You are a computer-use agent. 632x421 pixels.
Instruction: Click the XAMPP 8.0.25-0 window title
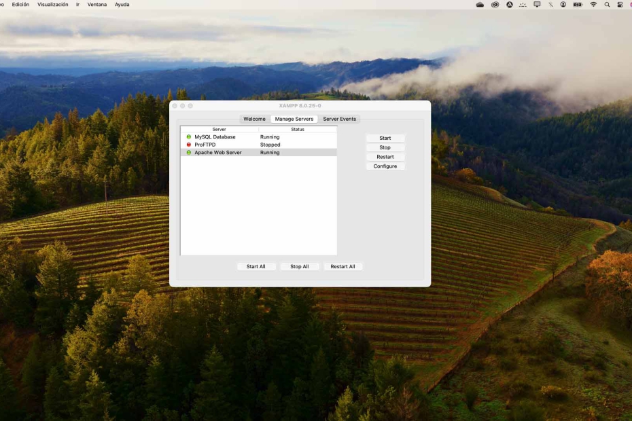(300, 105)
